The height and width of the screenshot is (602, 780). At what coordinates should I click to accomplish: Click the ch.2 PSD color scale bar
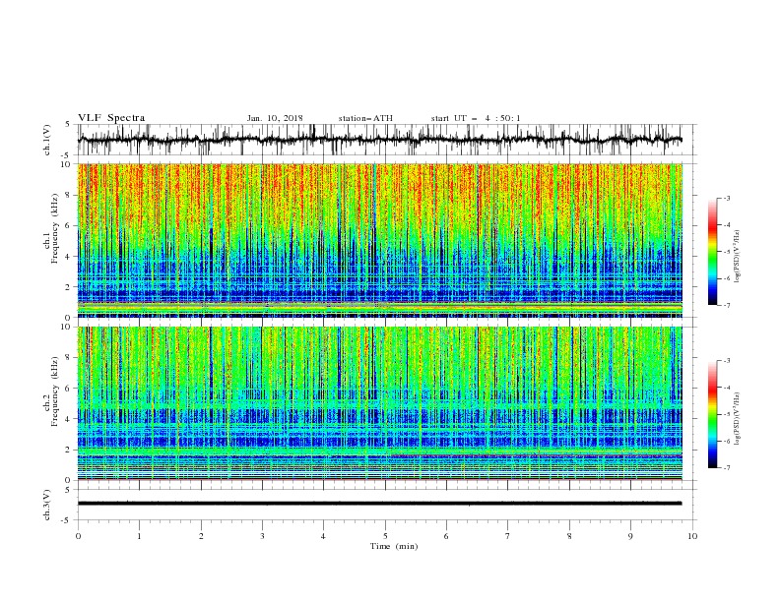[x=713, y=414]
